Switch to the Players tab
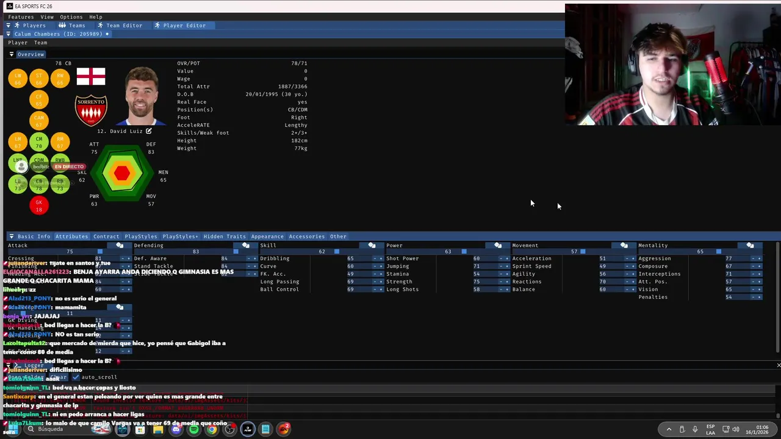Screen dimensions: 781x439 point(30,26)
